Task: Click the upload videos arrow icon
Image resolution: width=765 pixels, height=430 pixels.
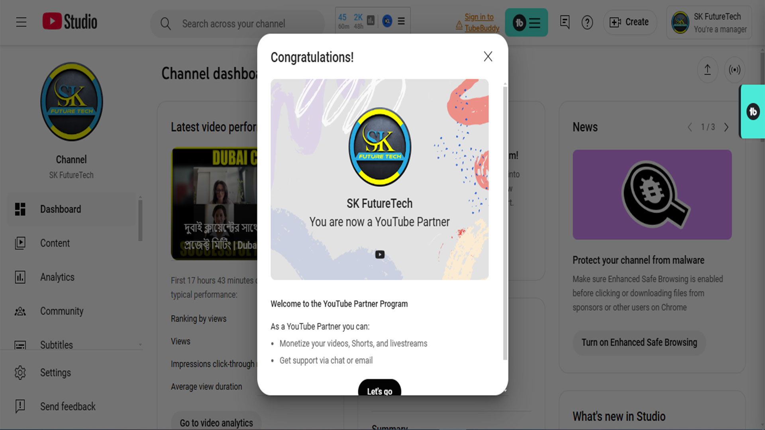Action: click(707, 70)
